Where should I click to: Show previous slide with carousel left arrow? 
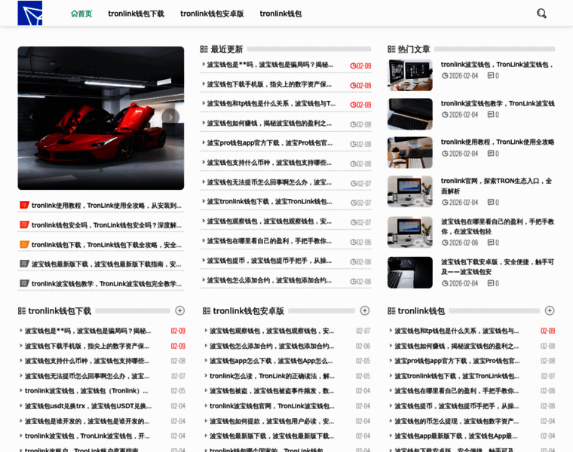point(31,117)
